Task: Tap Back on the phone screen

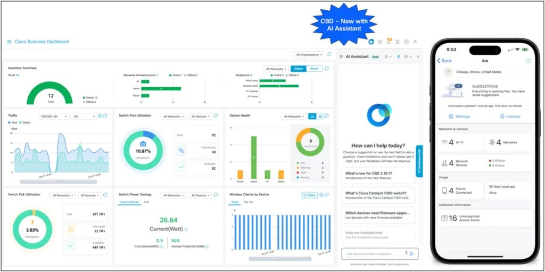Action: 444,61
